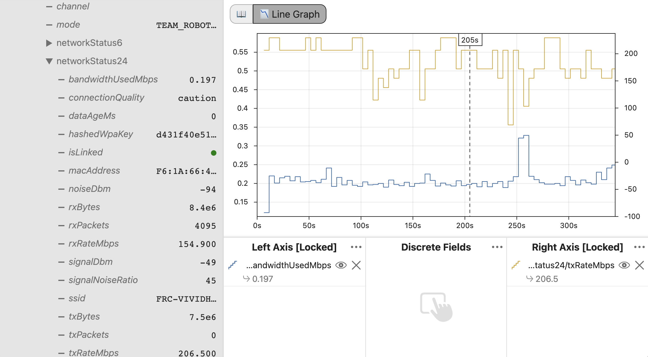The image size is (648, 357).
Task: Click the 4095 rxPackets value
Action: click(x=205, y=226)
